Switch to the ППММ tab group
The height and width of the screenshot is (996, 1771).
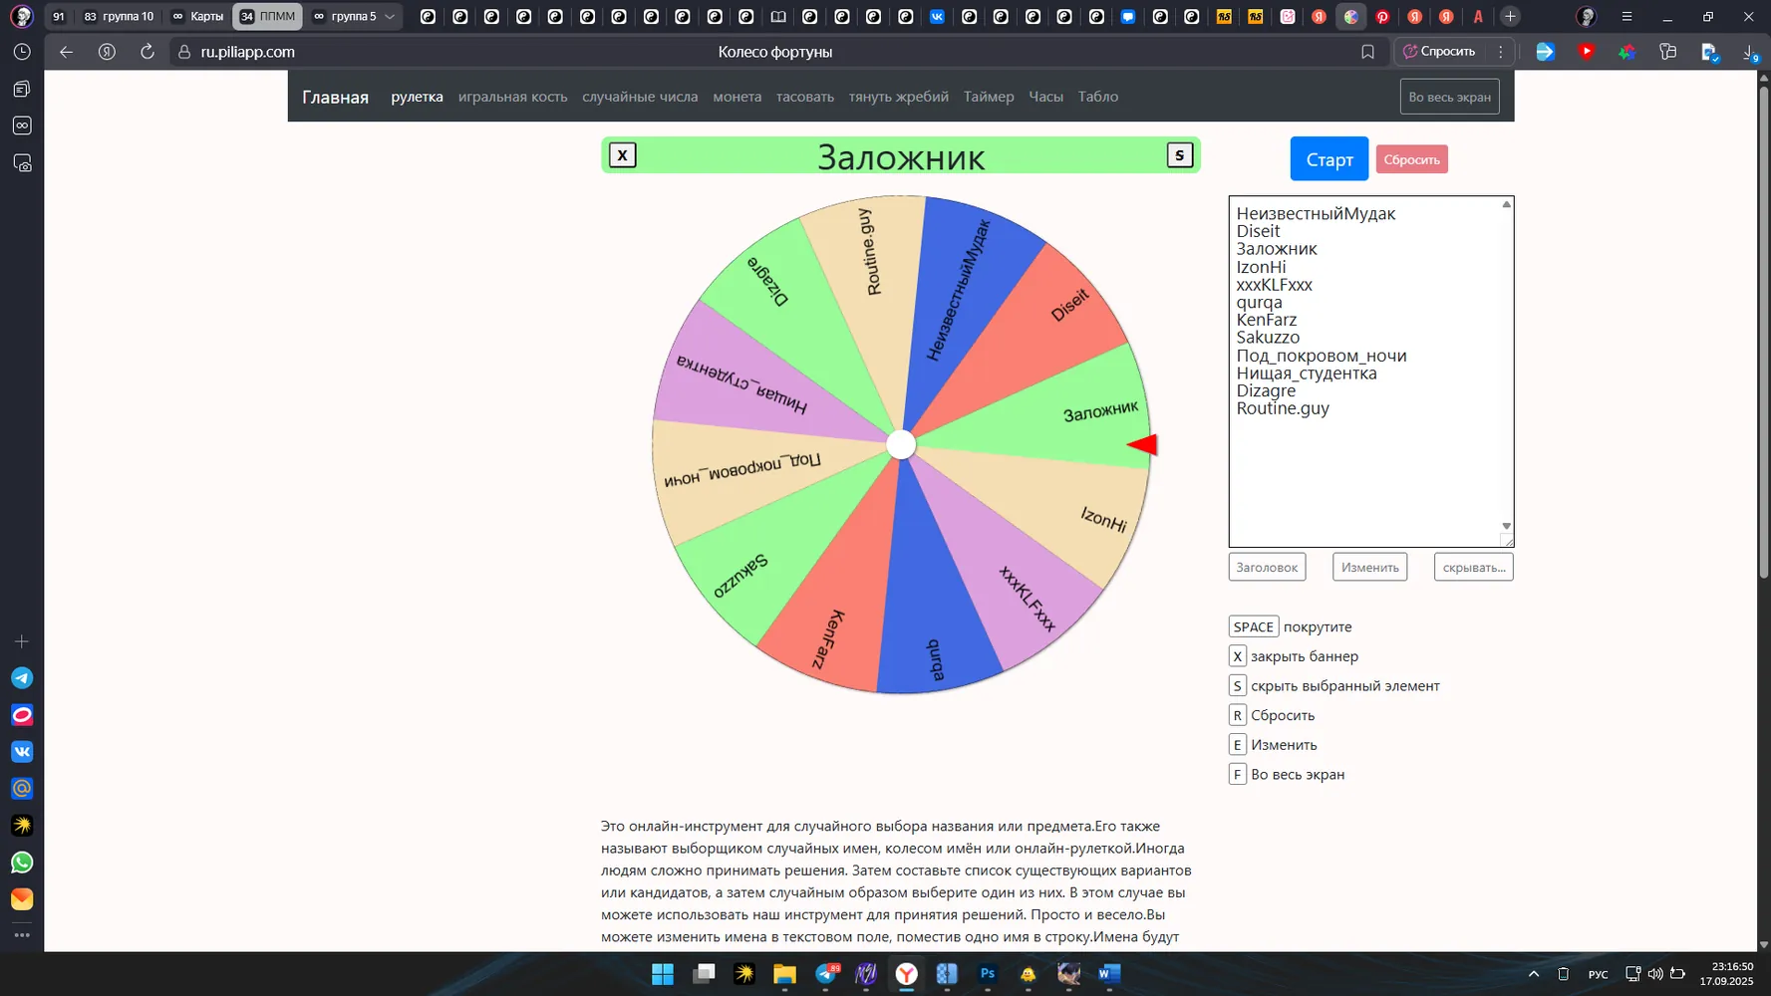[x=267, y=16]
